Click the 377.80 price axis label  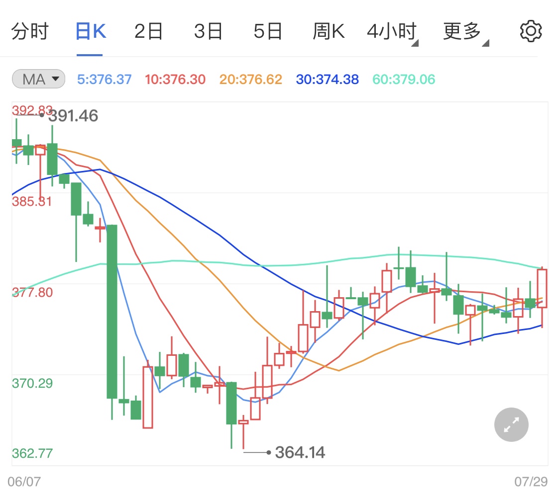click(x=31, y=293)
